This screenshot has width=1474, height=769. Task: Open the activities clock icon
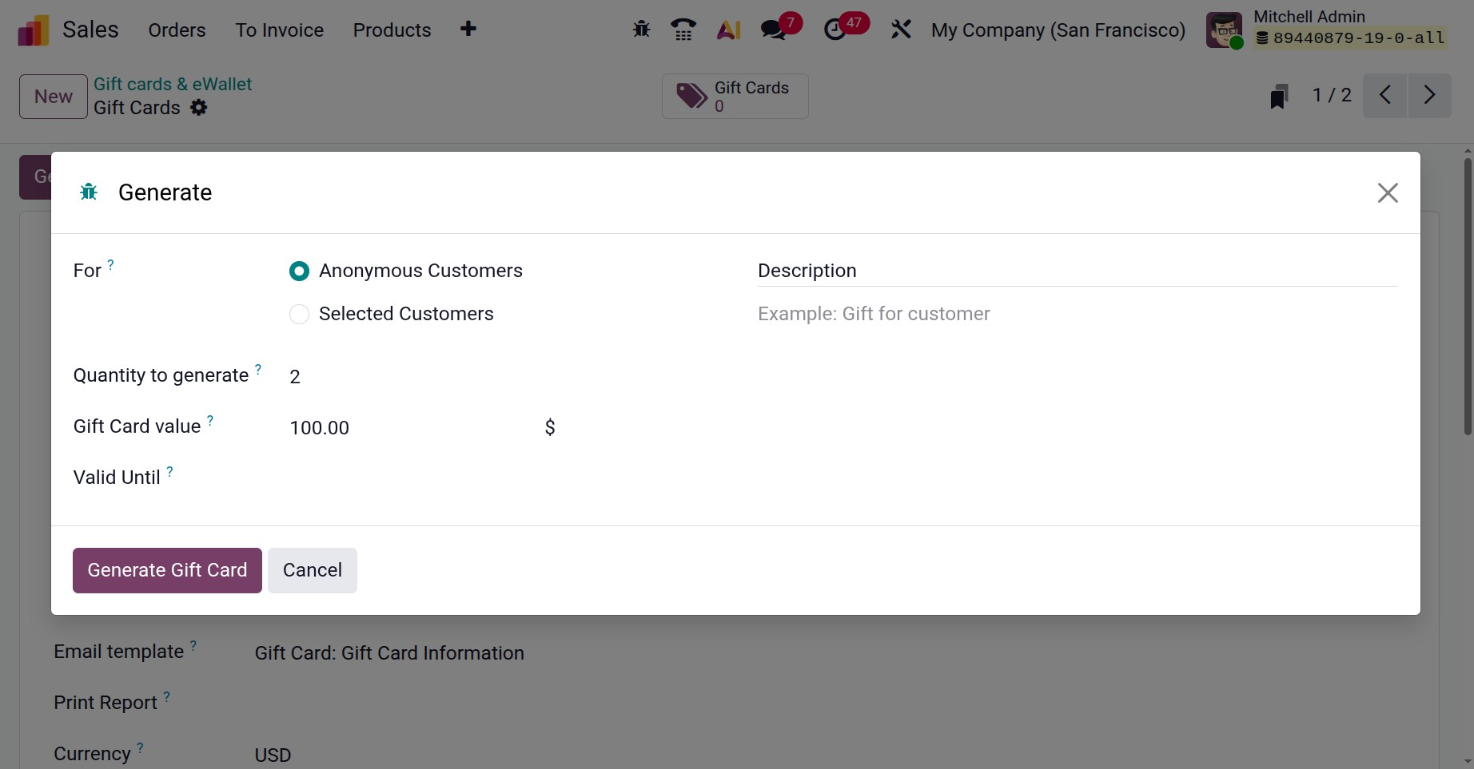click(x=835, y=30)
